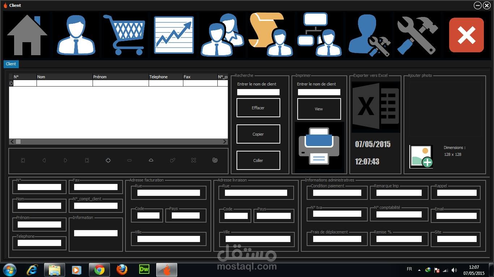Go to first record in navigator
494x277 pixels.
23,161
